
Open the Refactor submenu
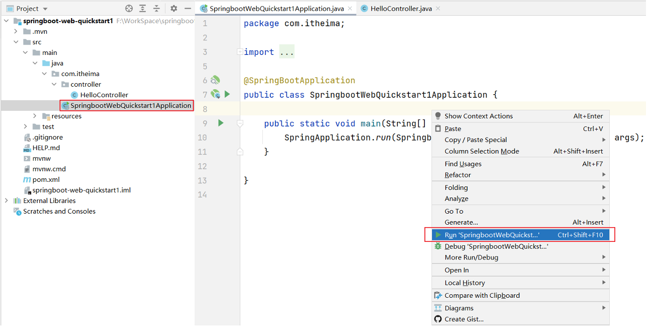520,175
